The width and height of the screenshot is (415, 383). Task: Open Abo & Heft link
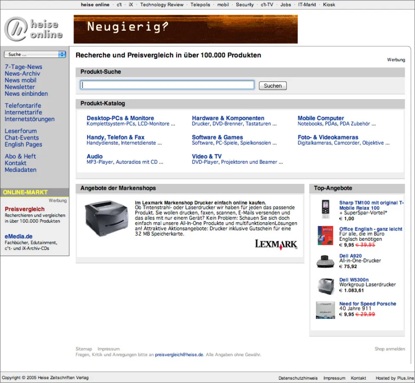tap(20, 156)
